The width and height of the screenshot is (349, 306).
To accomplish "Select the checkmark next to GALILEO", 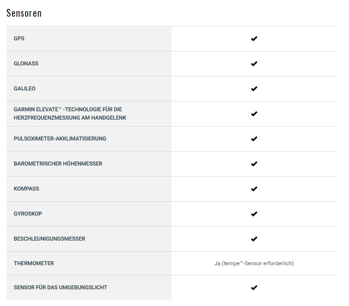I will point(254,89).
